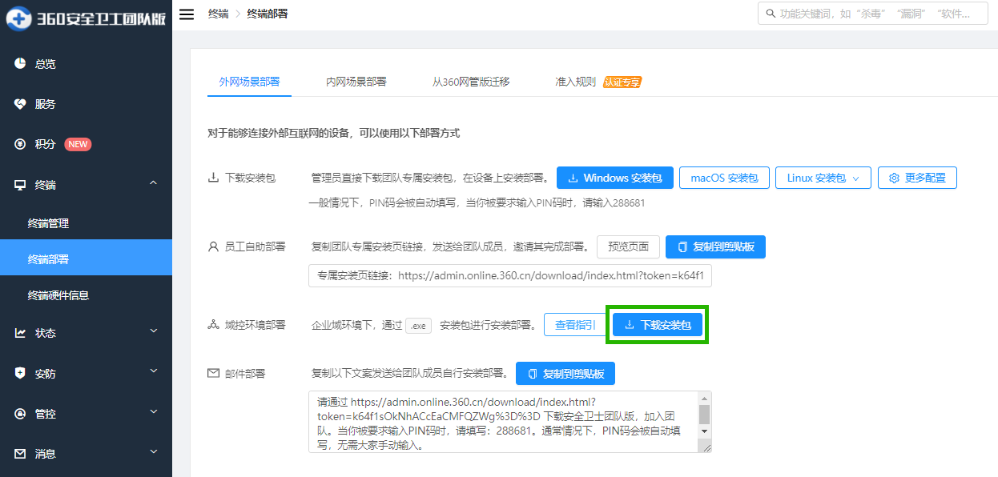Collapse the 终端 sidebar section

pos(153,185)
